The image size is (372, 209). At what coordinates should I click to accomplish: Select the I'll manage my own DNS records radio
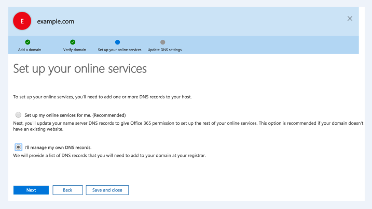(19, 147)
